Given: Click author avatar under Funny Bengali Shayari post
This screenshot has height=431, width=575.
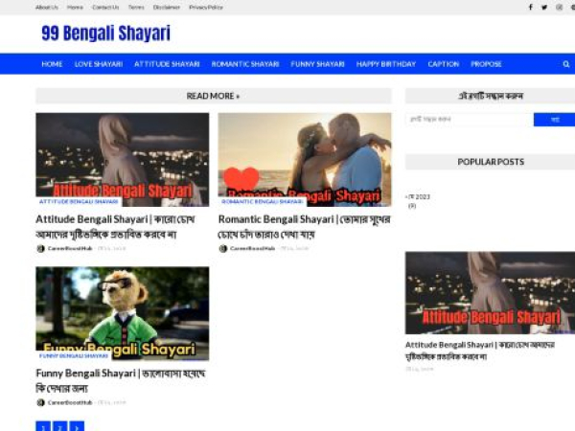Looking at the screenshot, I should click(x=40, y=402).
